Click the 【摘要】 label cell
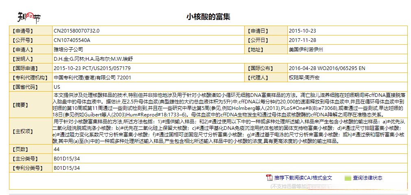The width and height of the screenshot is (411, 195). (x=31, y=105)
